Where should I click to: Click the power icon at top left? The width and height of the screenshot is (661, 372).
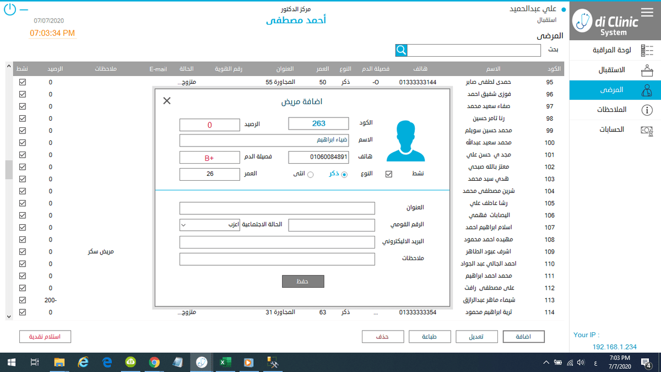pos(10,10)
